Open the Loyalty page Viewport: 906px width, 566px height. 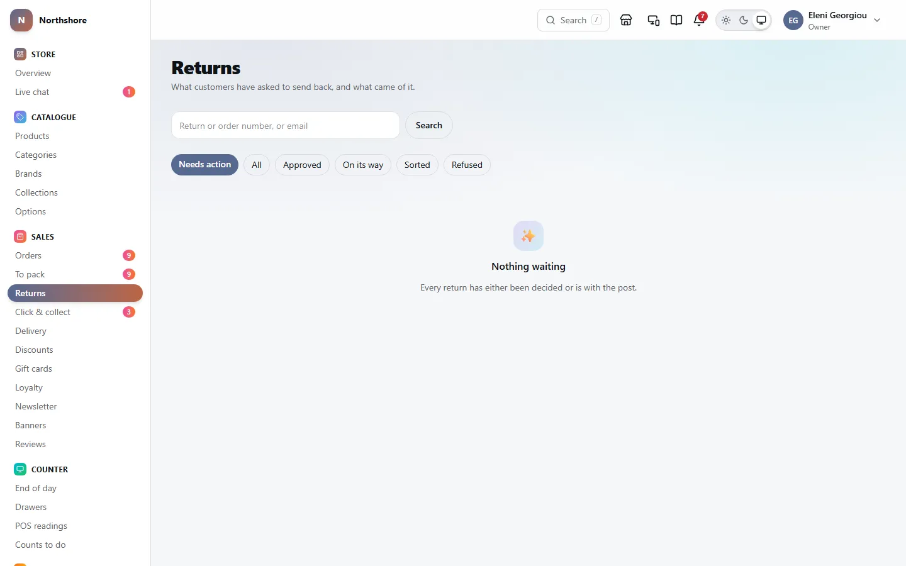(75, 387)
